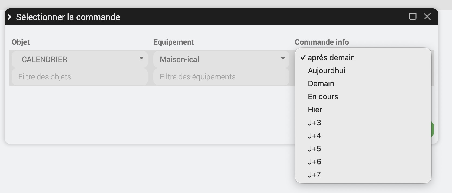Choose the 'Hier' option

coord(315,110)
